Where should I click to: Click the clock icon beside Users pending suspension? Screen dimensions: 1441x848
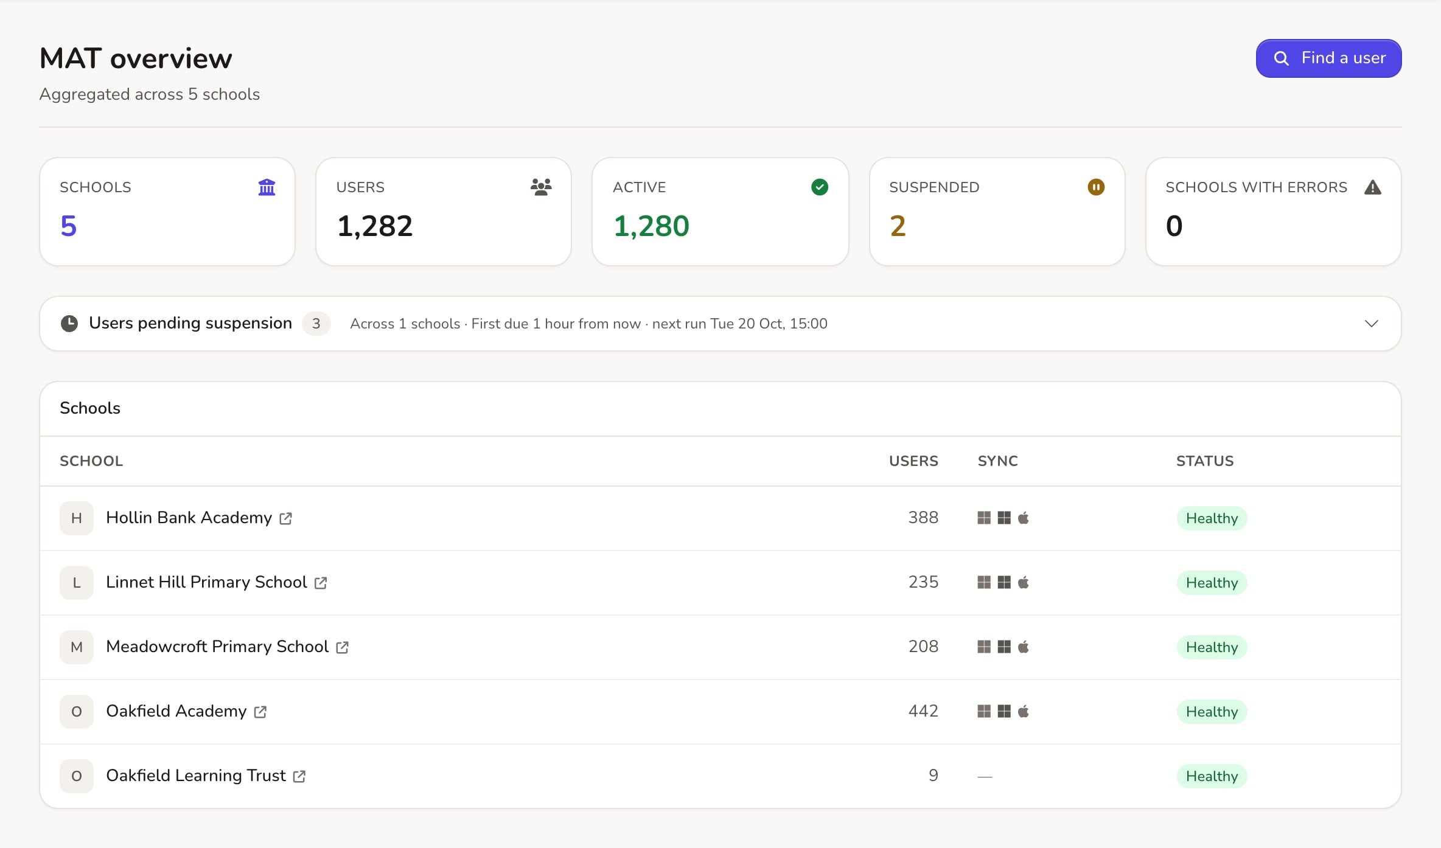point(69,324)
